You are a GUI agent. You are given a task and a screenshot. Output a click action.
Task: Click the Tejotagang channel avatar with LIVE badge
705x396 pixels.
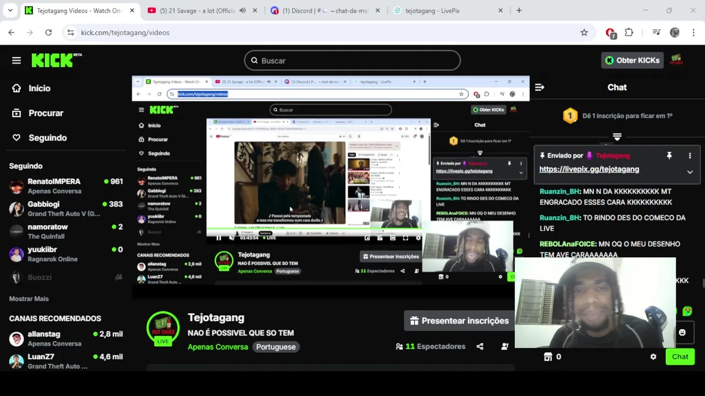(162, 329)
